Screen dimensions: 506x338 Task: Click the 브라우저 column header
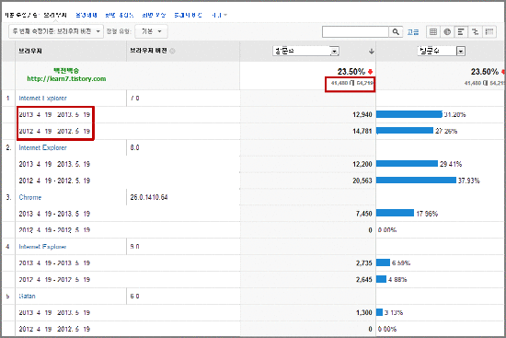tap(30, 51)
